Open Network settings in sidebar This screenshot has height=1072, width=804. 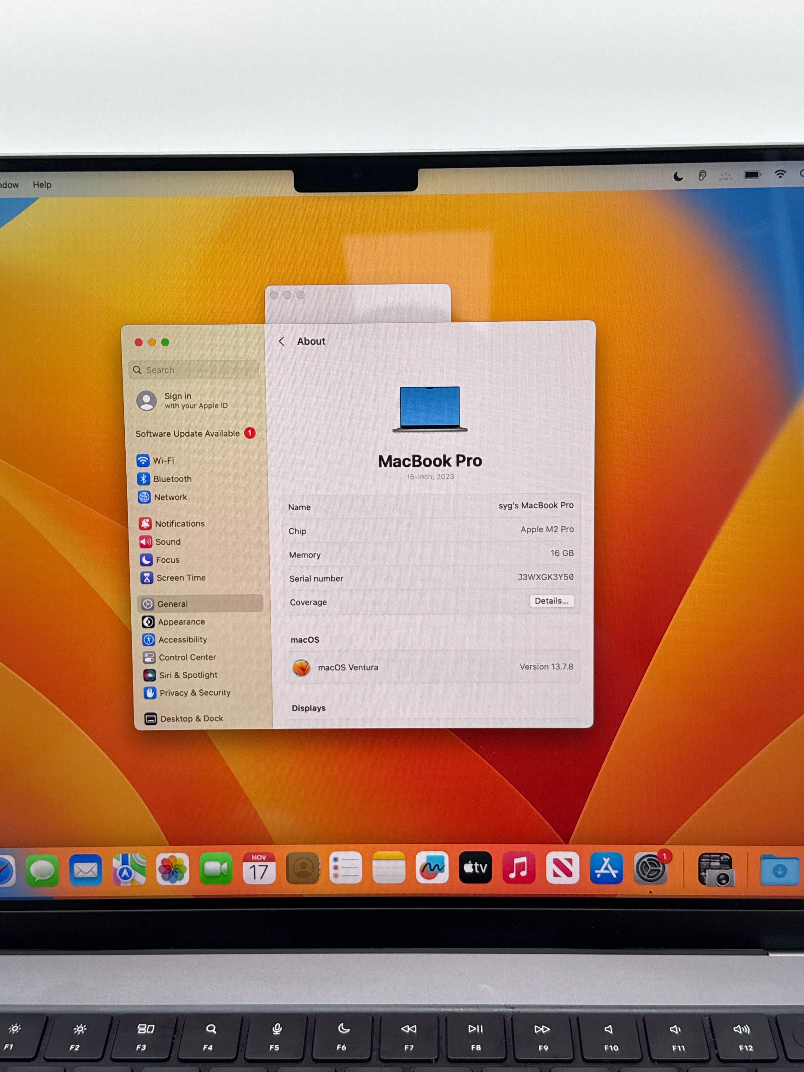pos(162,497)
